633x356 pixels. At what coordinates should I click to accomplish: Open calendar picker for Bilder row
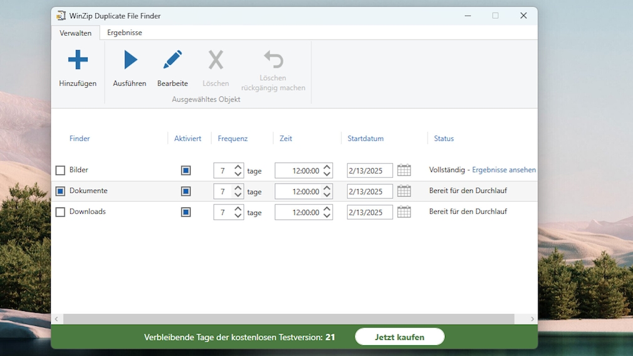pyautogui.click(x=404, y=170)
